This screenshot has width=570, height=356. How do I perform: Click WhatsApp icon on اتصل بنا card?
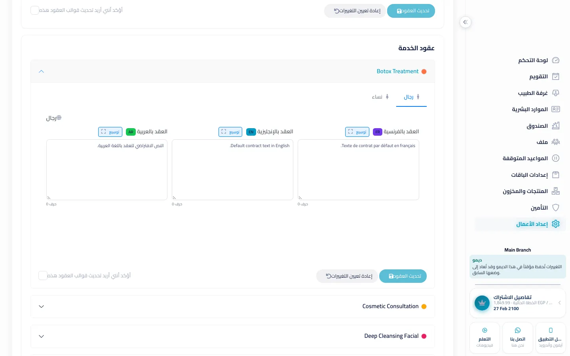coord(518,330)
